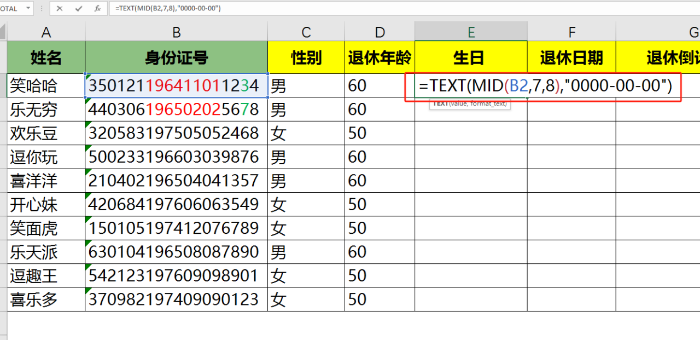This screenshot has width=700, height=340.
Task: Click the in-cell TEXT formula being edited
Action: [x=545, y=86]
